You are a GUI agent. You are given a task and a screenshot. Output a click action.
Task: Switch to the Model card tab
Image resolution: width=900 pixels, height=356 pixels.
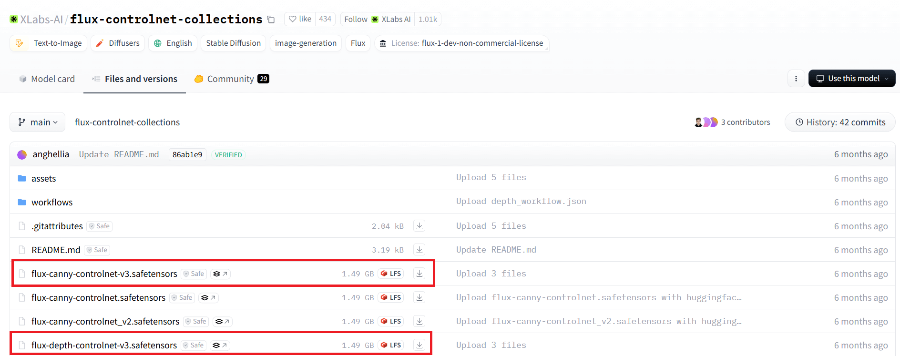tap(47, 79)
